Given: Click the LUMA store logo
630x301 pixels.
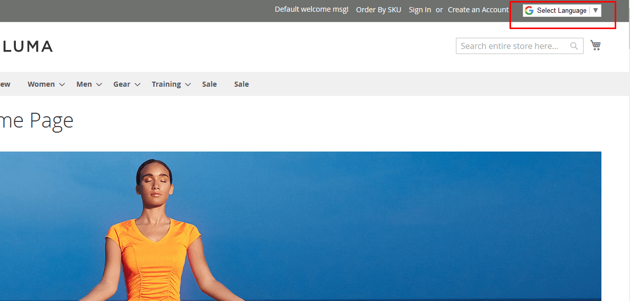Looking at the screenshot, I should tap(28, 46).
